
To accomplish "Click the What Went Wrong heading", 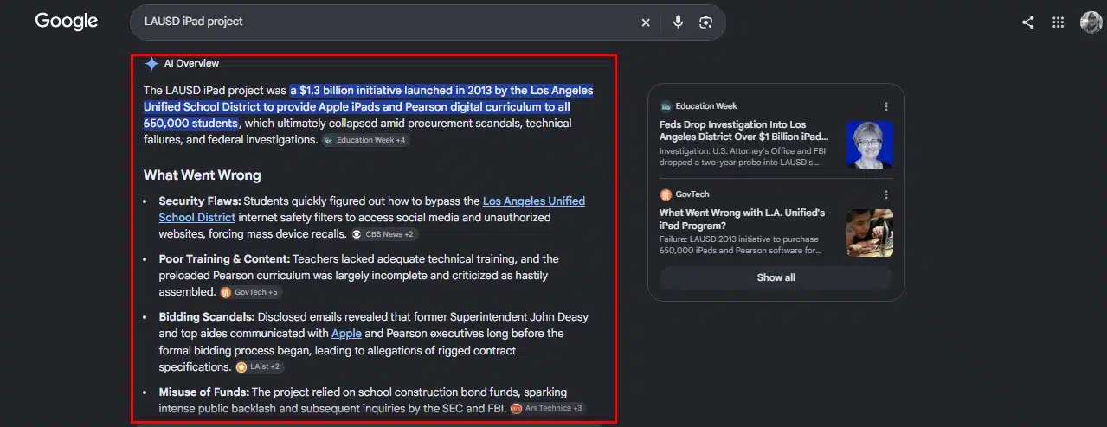I will 203,175.
